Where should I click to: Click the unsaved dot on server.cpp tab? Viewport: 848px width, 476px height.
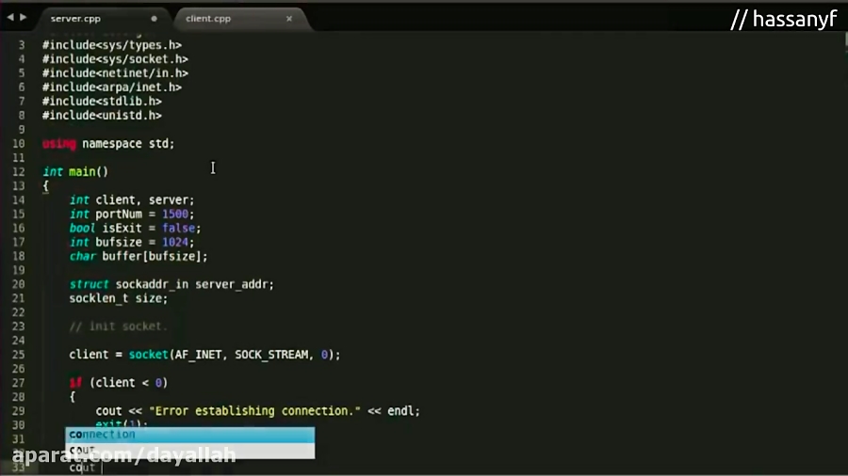155,19
